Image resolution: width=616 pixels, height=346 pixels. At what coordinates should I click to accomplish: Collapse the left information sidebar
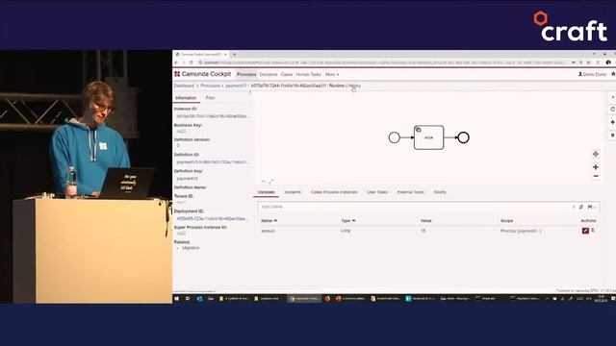tap(250, 92)
